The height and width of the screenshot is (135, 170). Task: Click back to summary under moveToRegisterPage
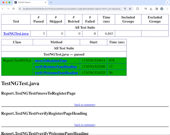point(85,105)
